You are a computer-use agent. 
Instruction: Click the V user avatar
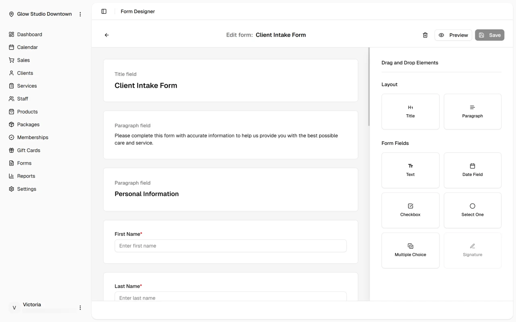[14, 308]
